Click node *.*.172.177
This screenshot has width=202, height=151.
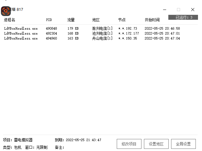(x=128, y=33)
